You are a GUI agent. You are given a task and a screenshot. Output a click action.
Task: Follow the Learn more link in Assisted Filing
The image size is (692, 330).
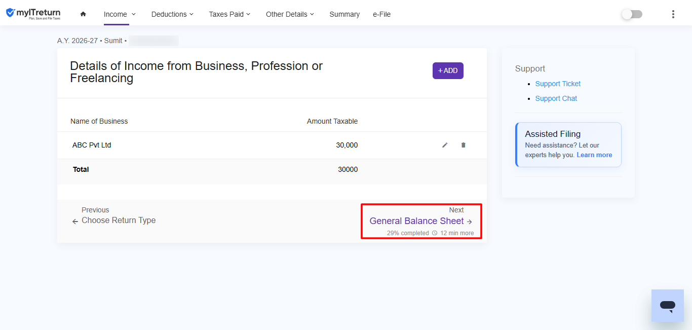click(594, 155)
